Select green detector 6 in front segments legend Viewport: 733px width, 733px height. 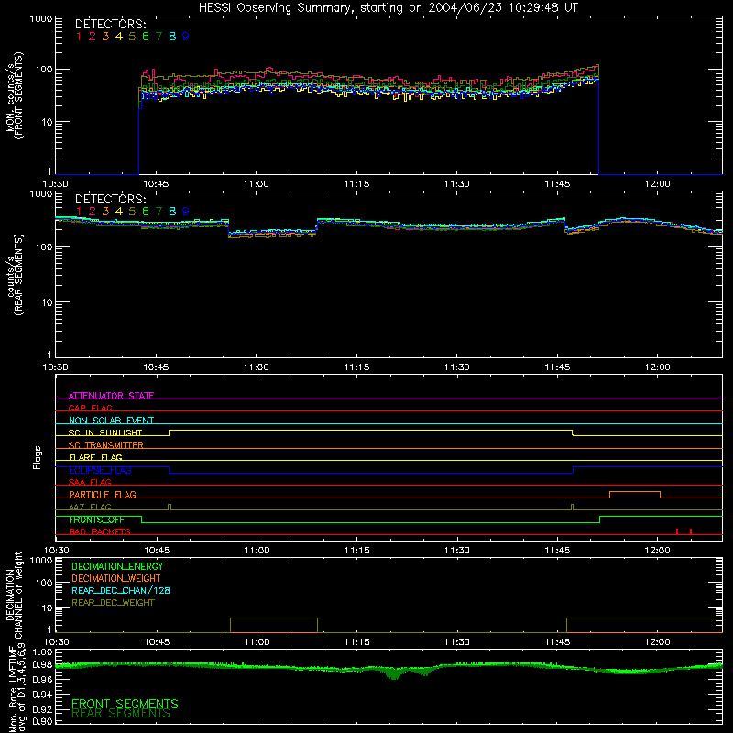146,37
